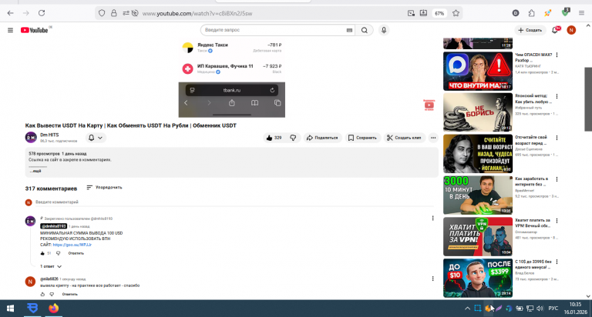The image size is (592, 317).
Task: Click the Сохранить button
Action: click(x=362, y=138)
